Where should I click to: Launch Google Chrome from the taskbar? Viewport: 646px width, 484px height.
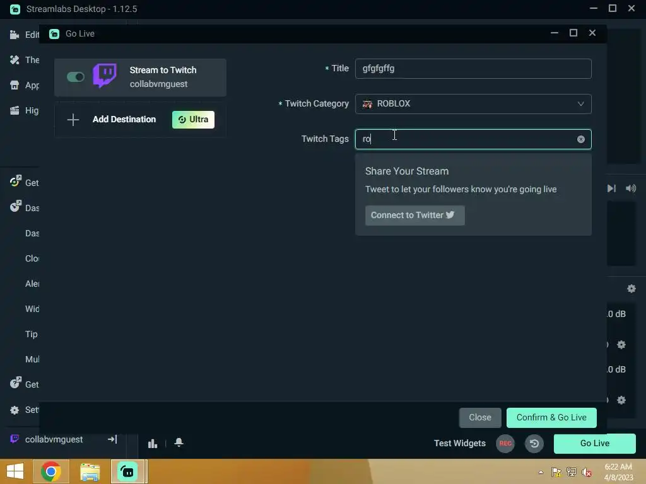point(51,471)
